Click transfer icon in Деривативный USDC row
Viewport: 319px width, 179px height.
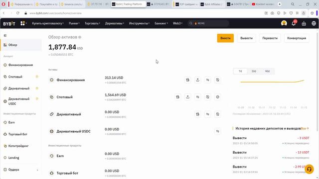(217, 131)
